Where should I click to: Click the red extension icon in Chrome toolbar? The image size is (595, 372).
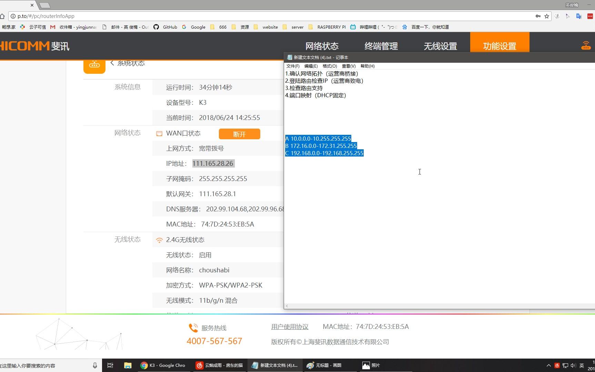coord(590,16)
